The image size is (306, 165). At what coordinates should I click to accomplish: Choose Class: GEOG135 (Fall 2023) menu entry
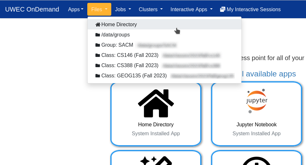point(134,76)
